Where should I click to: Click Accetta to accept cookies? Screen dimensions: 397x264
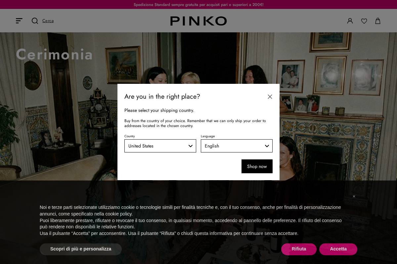coord(338,249)
